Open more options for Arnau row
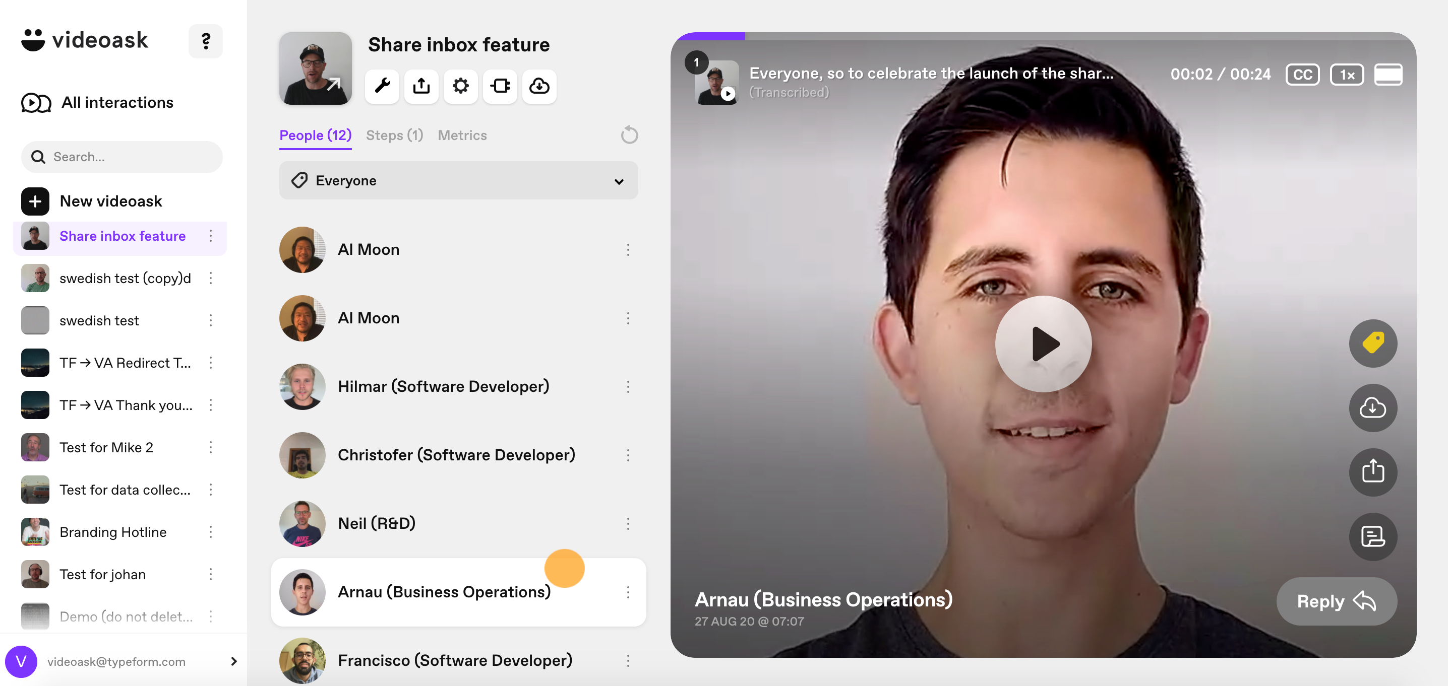1448x686 pixels. (x=628, y=592)
